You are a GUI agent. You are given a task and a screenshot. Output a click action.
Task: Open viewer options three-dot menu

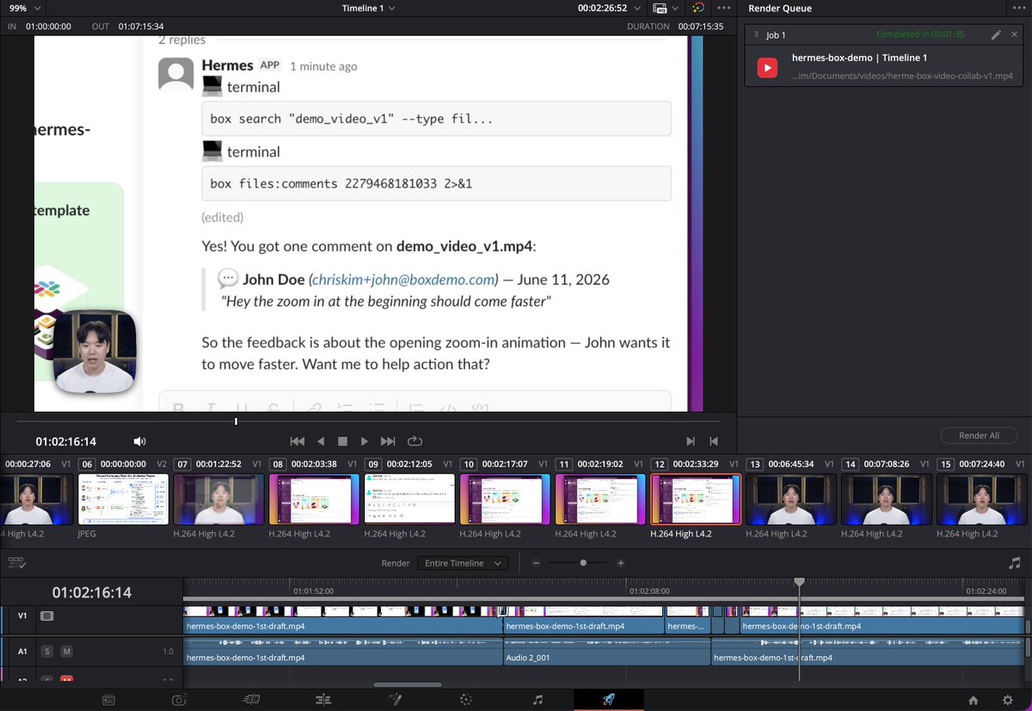[x=724, y=8]
